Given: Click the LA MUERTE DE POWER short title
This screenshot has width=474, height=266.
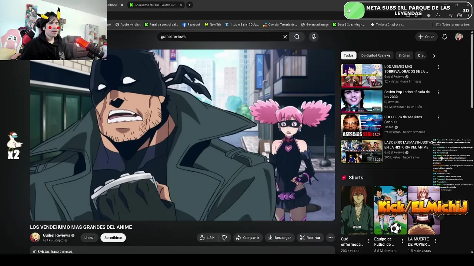Looking at the screenshot, I should coord(419,242).
